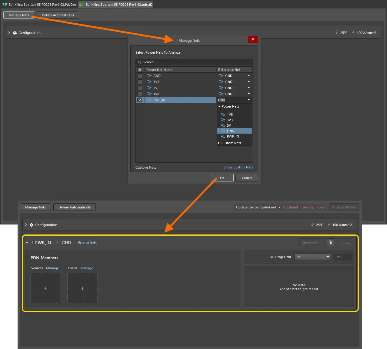The width and height of the screenshot is (387, 349).
Task: Click the gear icon next to Configuration in lower panel
Action: [x=32, y=225]
